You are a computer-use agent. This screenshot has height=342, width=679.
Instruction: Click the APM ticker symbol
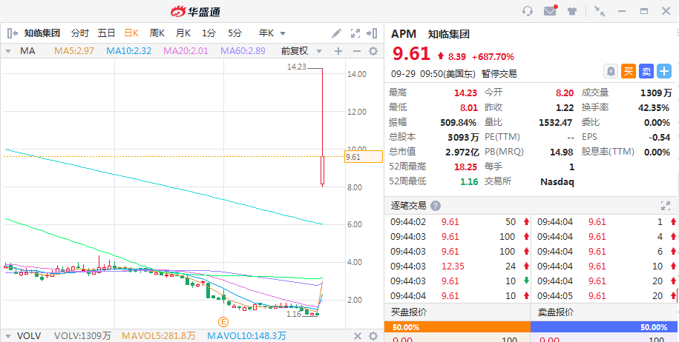(x=404, y=34)
